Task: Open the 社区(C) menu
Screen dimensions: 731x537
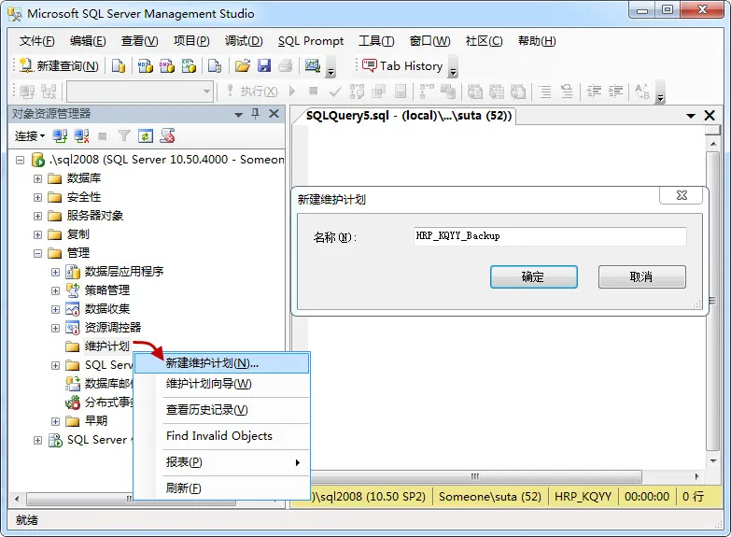Action: (x=485, y=41)
